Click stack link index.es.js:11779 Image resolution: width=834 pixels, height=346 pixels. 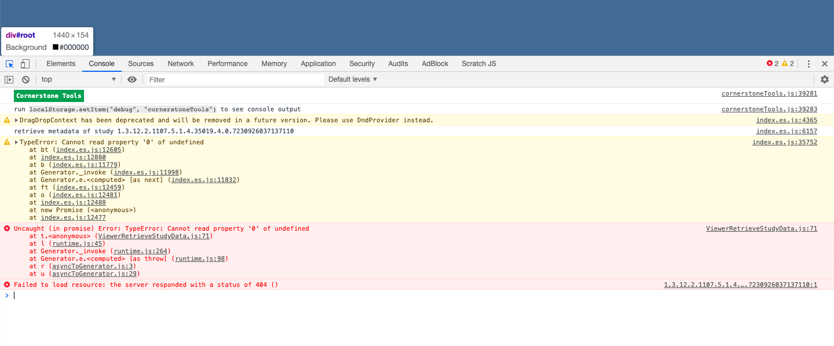(x=85, y=165)
